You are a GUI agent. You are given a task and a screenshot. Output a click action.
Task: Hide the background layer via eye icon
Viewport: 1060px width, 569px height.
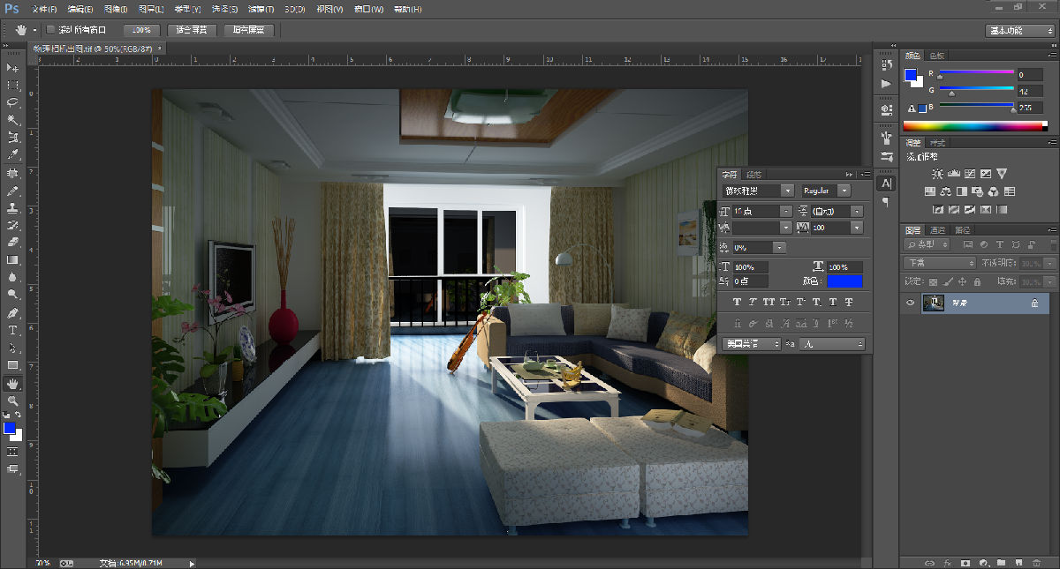click(x=911, y=303)
